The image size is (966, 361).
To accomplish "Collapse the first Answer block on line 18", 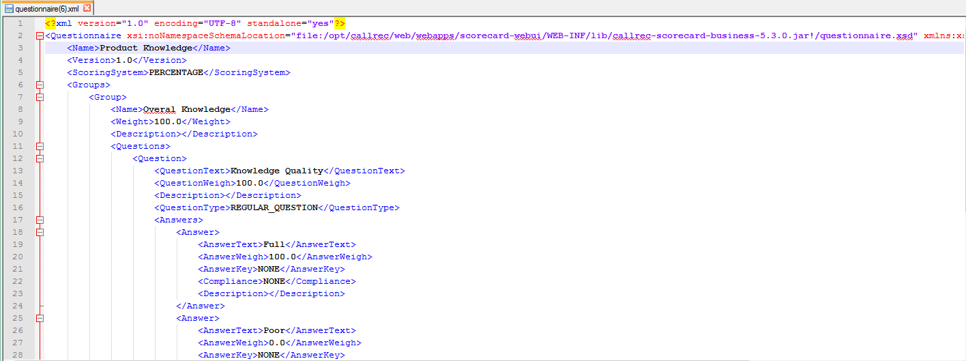I will tap(39, 232).
